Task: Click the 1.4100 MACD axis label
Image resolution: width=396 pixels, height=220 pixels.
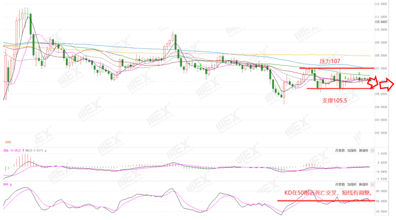Action: [382, 154]
